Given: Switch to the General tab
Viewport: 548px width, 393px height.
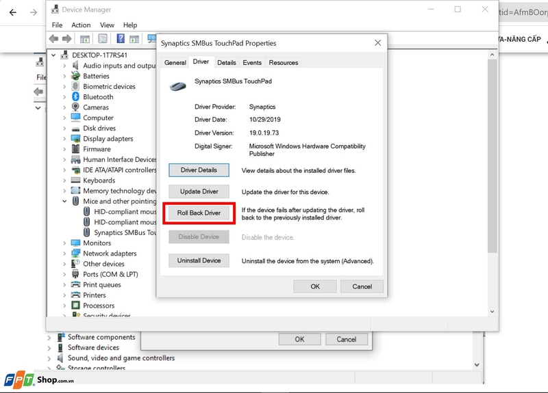Looking at the screenshot, I should coord(175,63).
